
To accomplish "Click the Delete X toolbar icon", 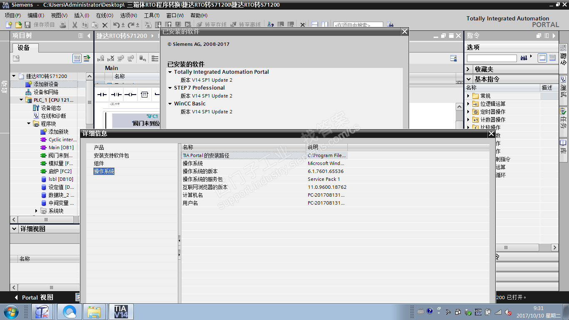I will coord(105,25).
